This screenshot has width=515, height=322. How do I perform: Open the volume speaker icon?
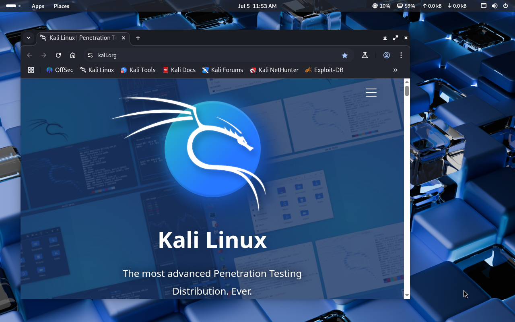click(494, 6)
